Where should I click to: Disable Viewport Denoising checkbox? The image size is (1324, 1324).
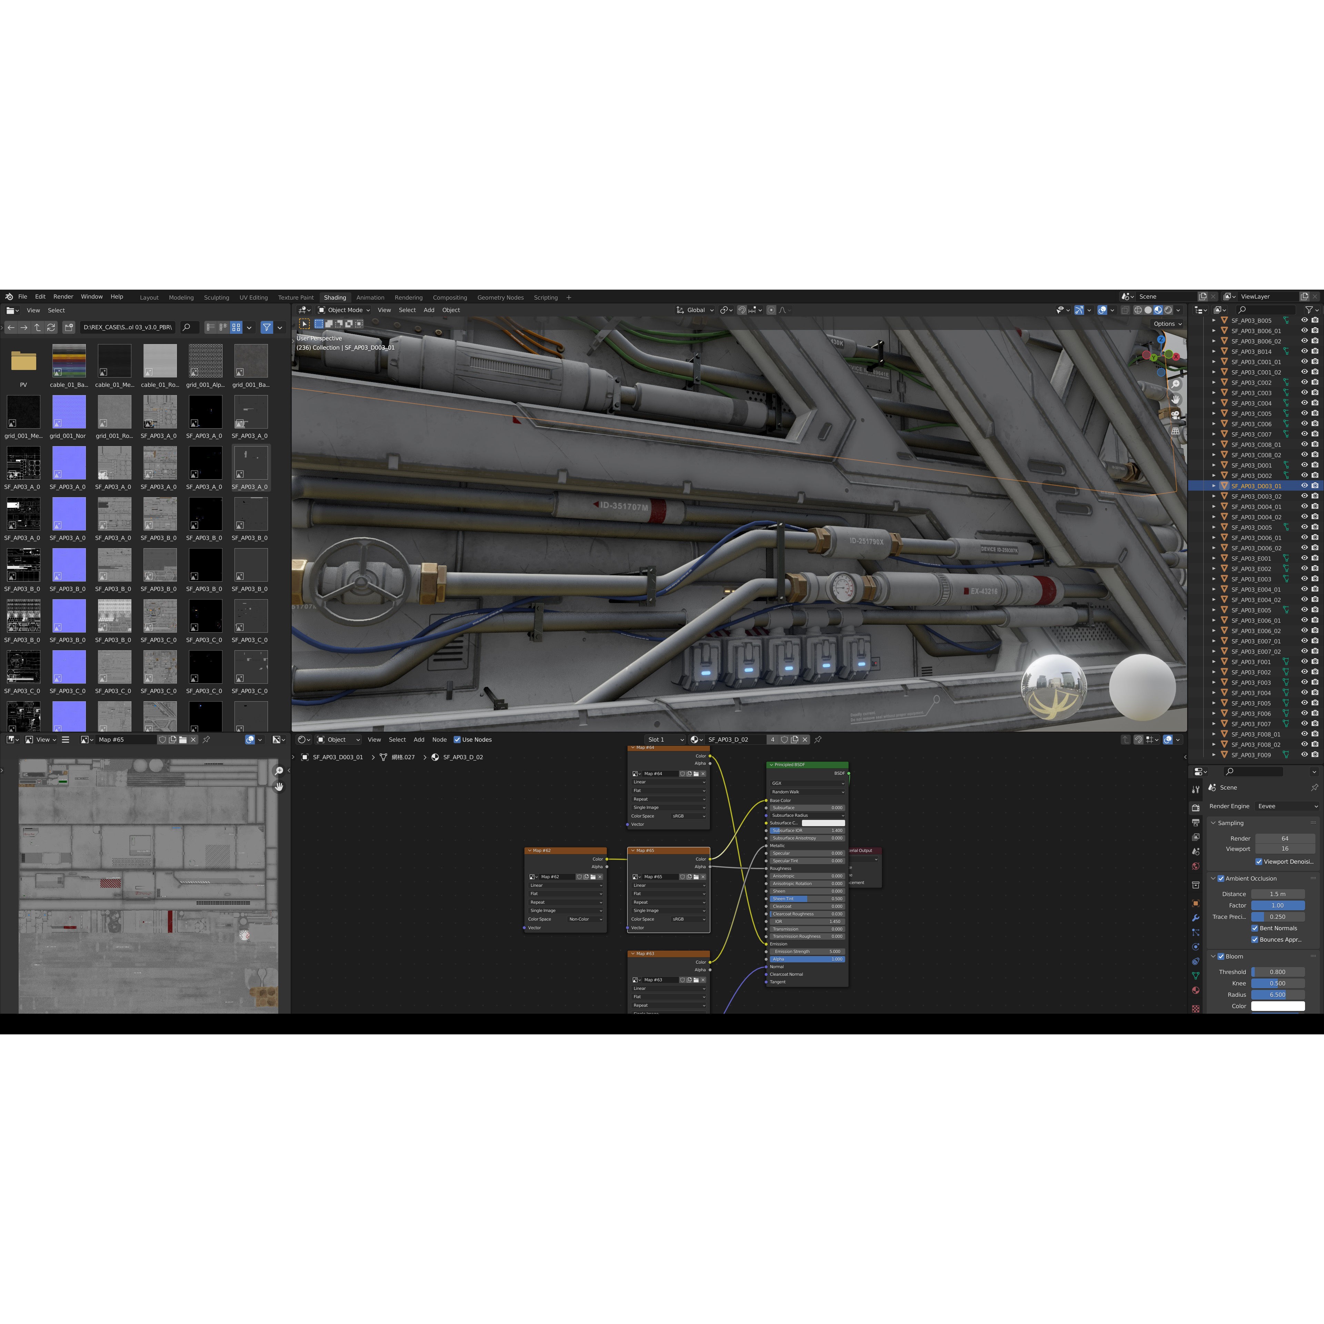tap(1259, 861)
